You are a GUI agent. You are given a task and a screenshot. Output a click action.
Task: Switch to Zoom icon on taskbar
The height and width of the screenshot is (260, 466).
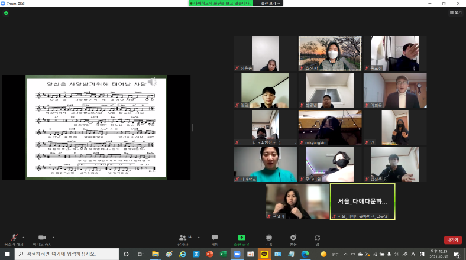tap(237, 254)
